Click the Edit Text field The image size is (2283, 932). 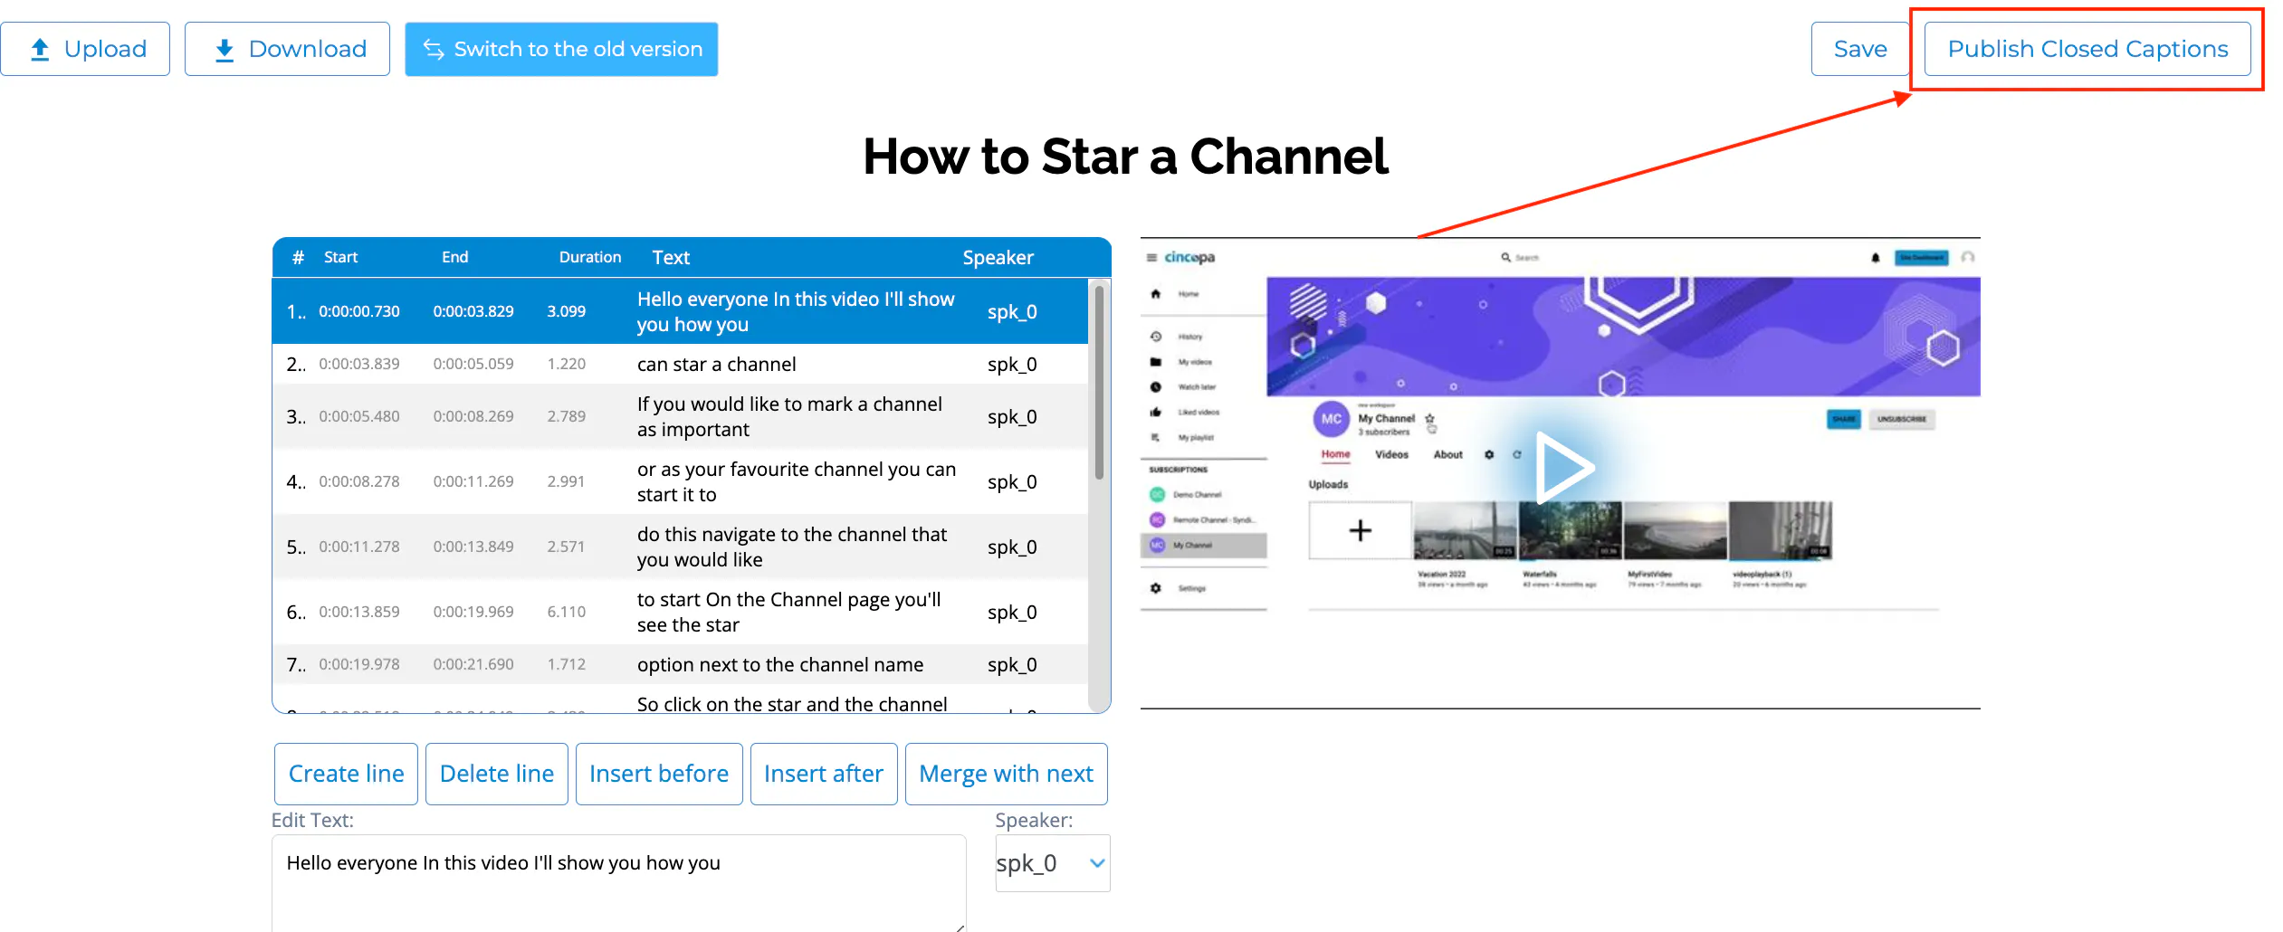619,883
